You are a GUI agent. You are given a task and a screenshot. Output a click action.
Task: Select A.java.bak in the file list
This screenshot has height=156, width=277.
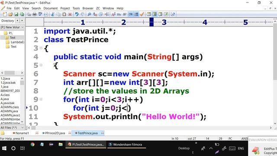tap(7, 103)
